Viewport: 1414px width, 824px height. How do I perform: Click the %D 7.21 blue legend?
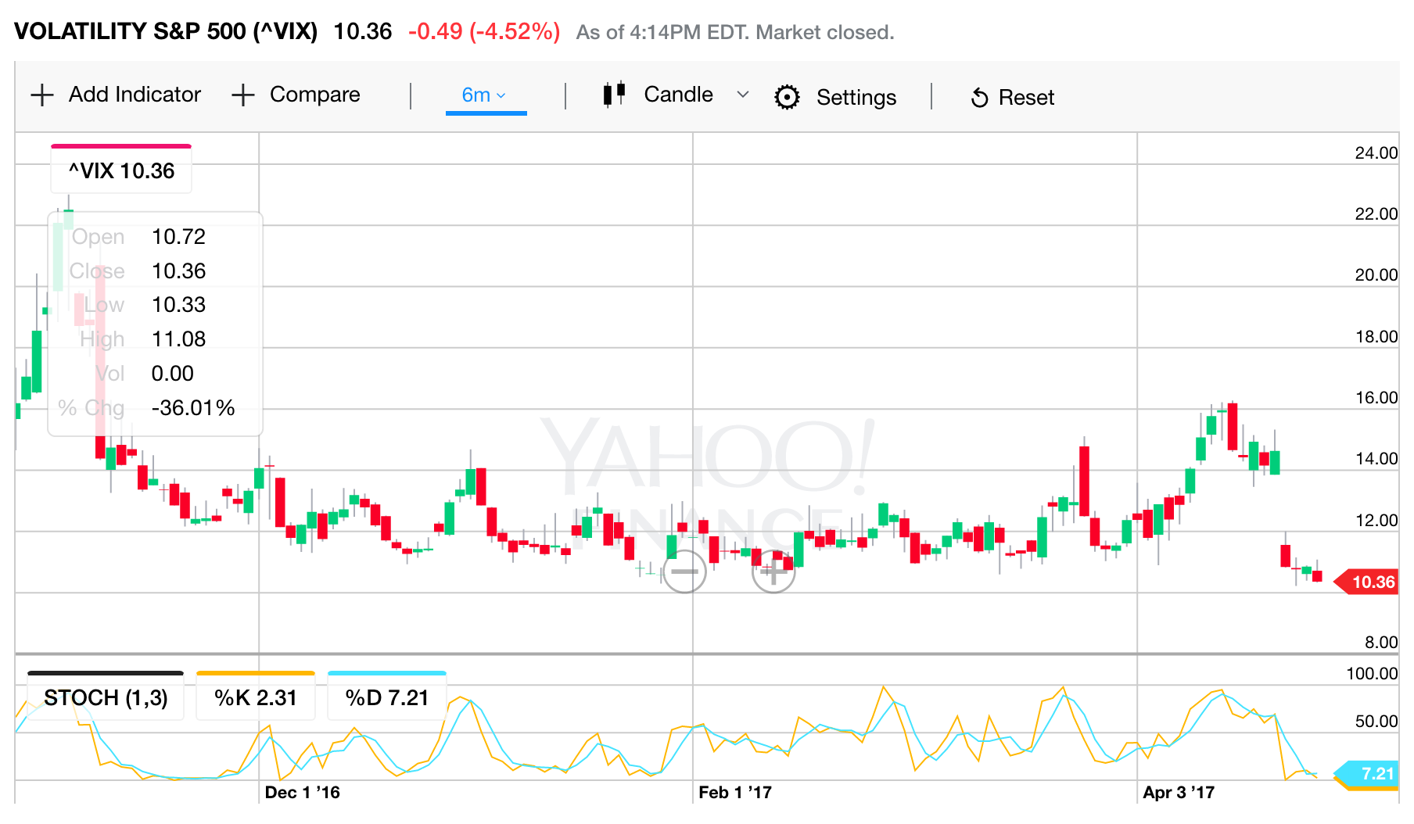(x=387, y=697)
